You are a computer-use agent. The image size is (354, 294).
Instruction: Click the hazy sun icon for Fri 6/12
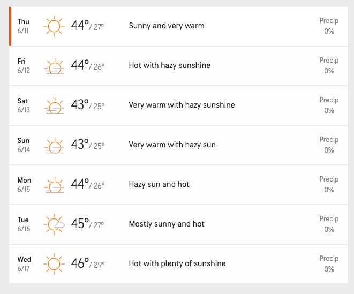(54, 66)
